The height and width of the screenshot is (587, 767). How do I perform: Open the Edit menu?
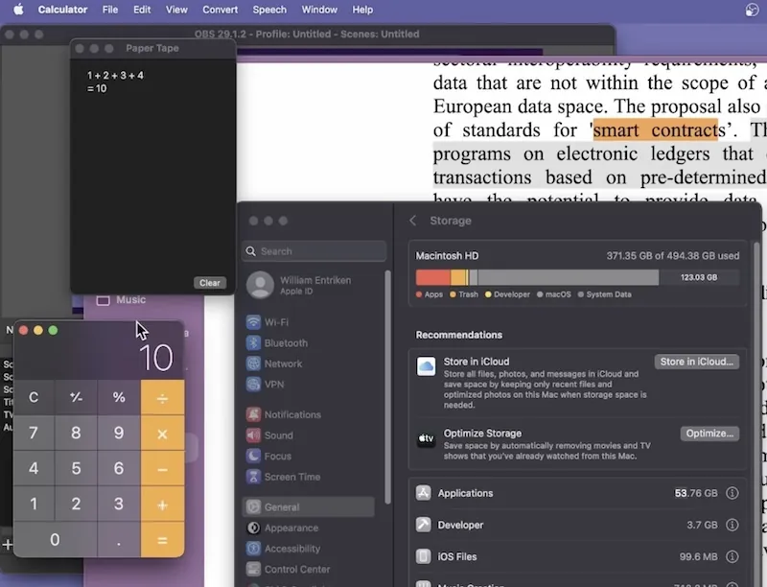click(142, 10)
